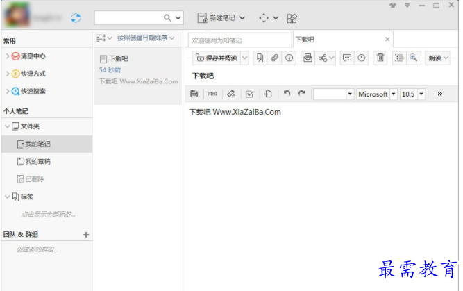This screenshot has width=463, height=291.
Task: Open the search options dropdown arrow
Action: 178,18
